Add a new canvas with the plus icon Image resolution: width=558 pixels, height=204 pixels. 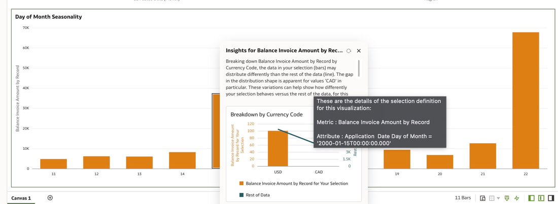pyautogui.click(x=50, y=198)
